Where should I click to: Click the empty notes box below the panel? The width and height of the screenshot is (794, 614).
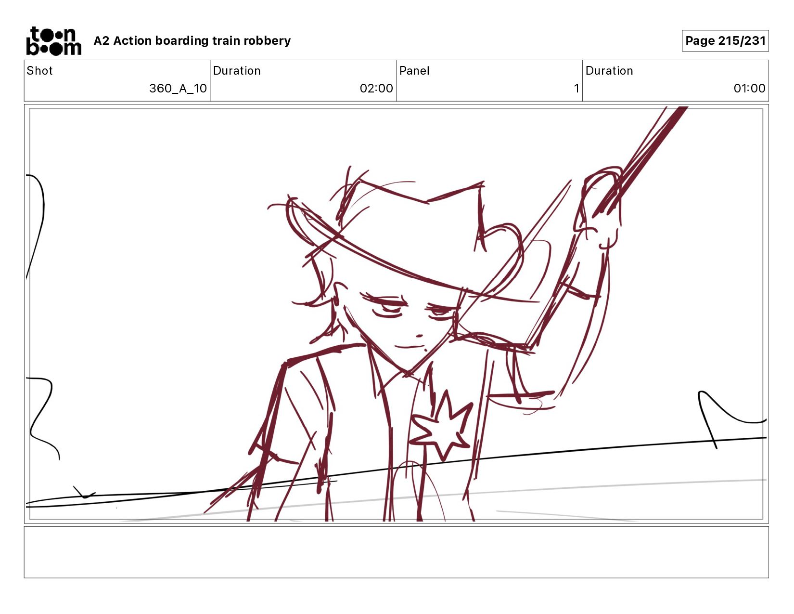[x=396, y=552]
